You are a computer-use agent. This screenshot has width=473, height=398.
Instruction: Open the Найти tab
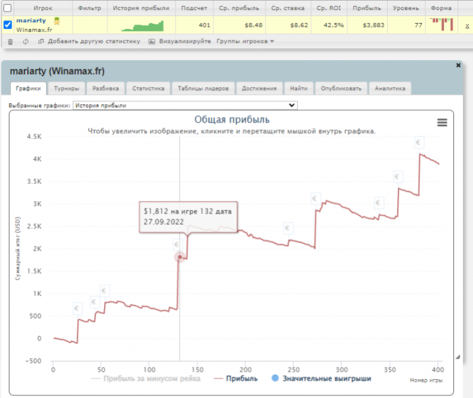click(x=299, y=88)
